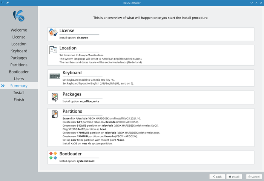
Task: Click the Partitions disk icon
Action: tap(55, 114)
